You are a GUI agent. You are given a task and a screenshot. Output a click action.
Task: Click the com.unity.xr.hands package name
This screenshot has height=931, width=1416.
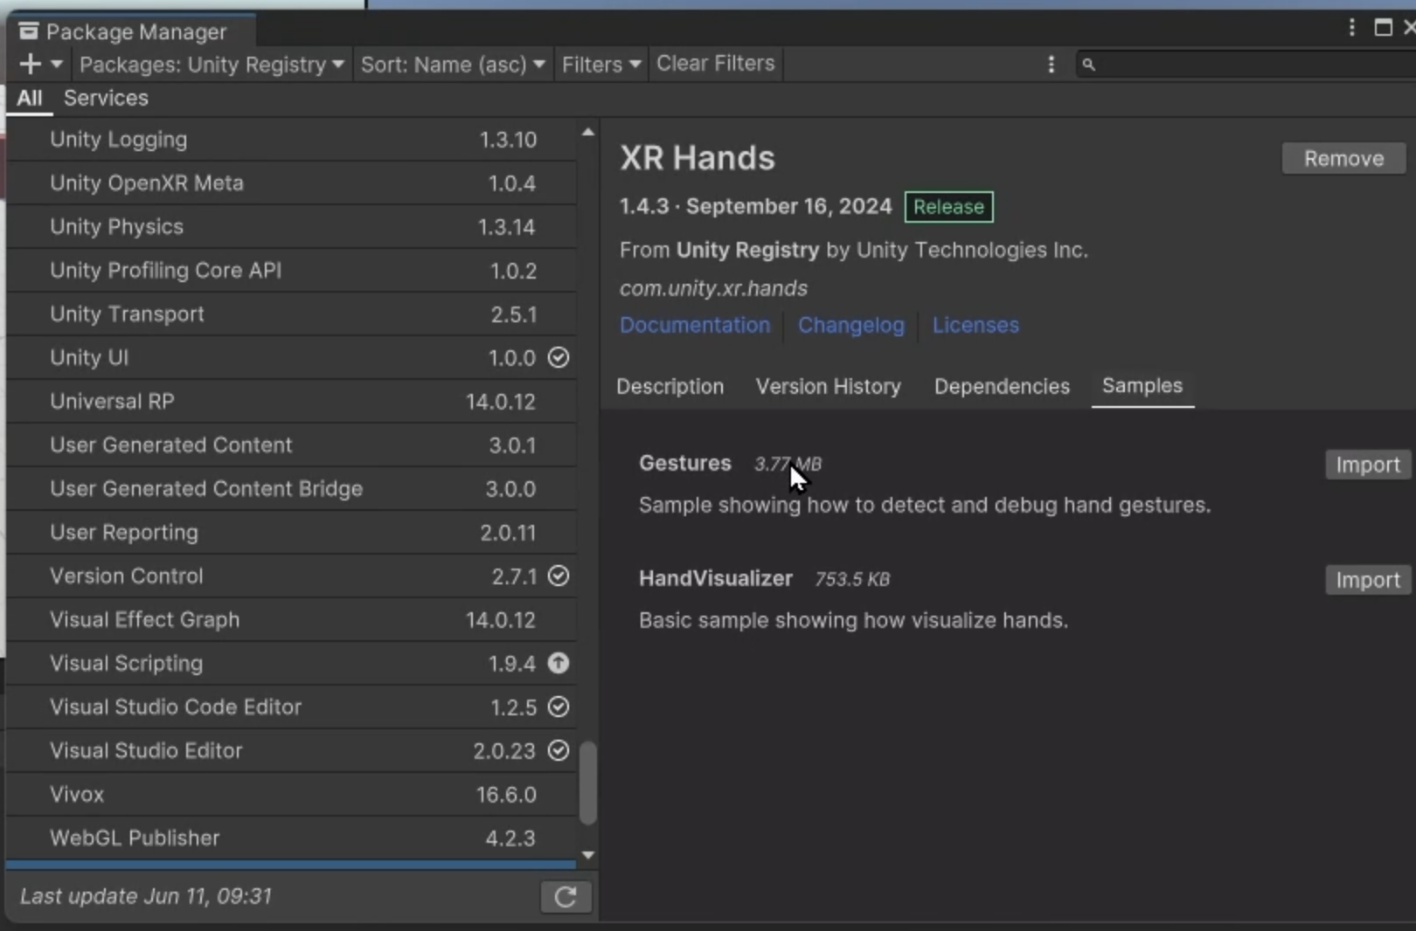[713, 288]
